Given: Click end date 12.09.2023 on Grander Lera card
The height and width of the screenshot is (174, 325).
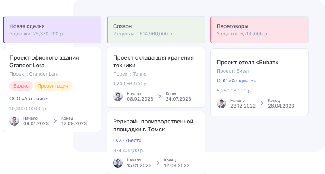Looking at the screenshot, I should (74, 123).
